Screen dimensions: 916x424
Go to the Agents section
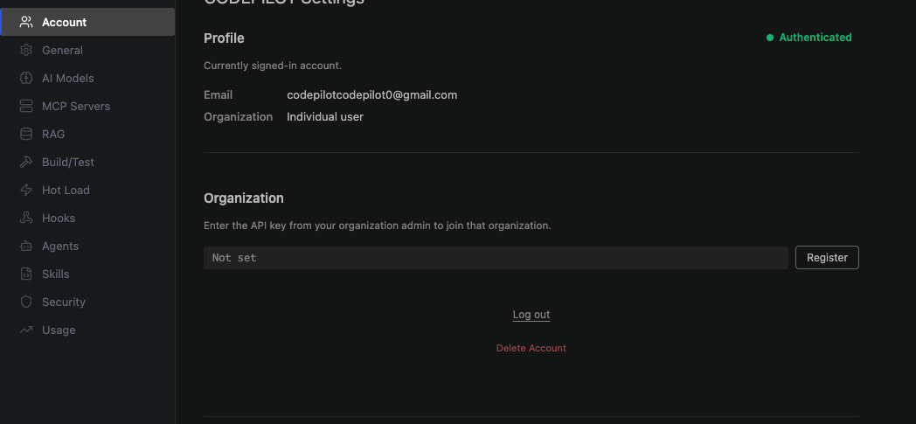(87, 247)
